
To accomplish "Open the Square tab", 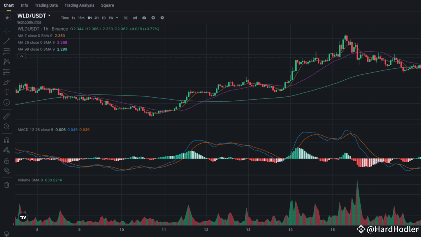I will (108, 5).
